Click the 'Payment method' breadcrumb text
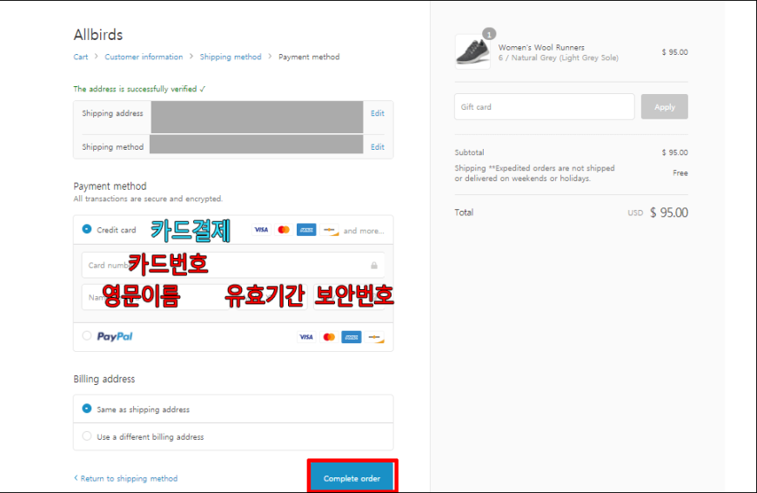The image size is (757, 493). tap(309, 57)
